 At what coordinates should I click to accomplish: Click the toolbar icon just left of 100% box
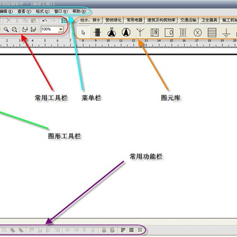34,30
